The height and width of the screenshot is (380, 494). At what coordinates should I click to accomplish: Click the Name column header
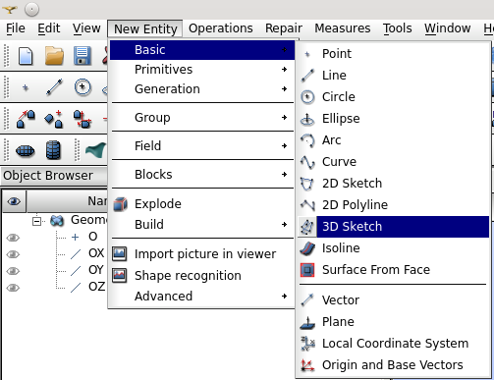(x=67, y=201)
